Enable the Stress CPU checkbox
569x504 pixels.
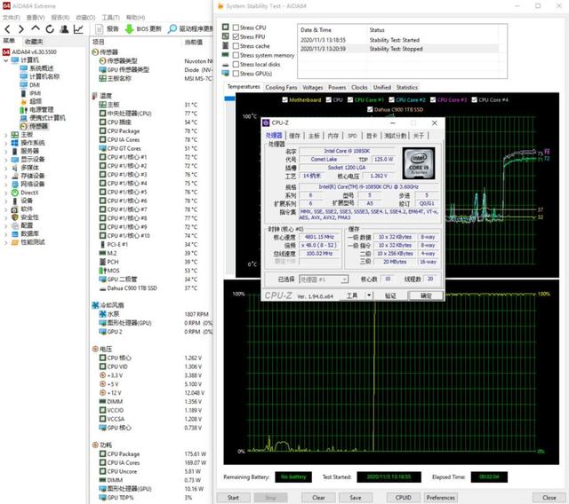[x=236, y=28]
